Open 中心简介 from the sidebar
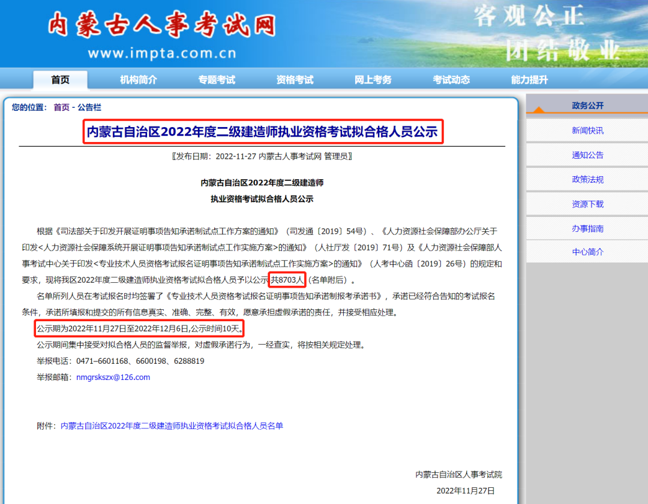Image resolution: width=648 pixels, height=504 pixels. pyautogui.click(x=587, y=252)
